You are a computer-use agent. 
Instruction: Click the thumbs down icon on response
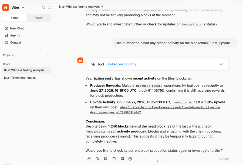pos(97,159)
